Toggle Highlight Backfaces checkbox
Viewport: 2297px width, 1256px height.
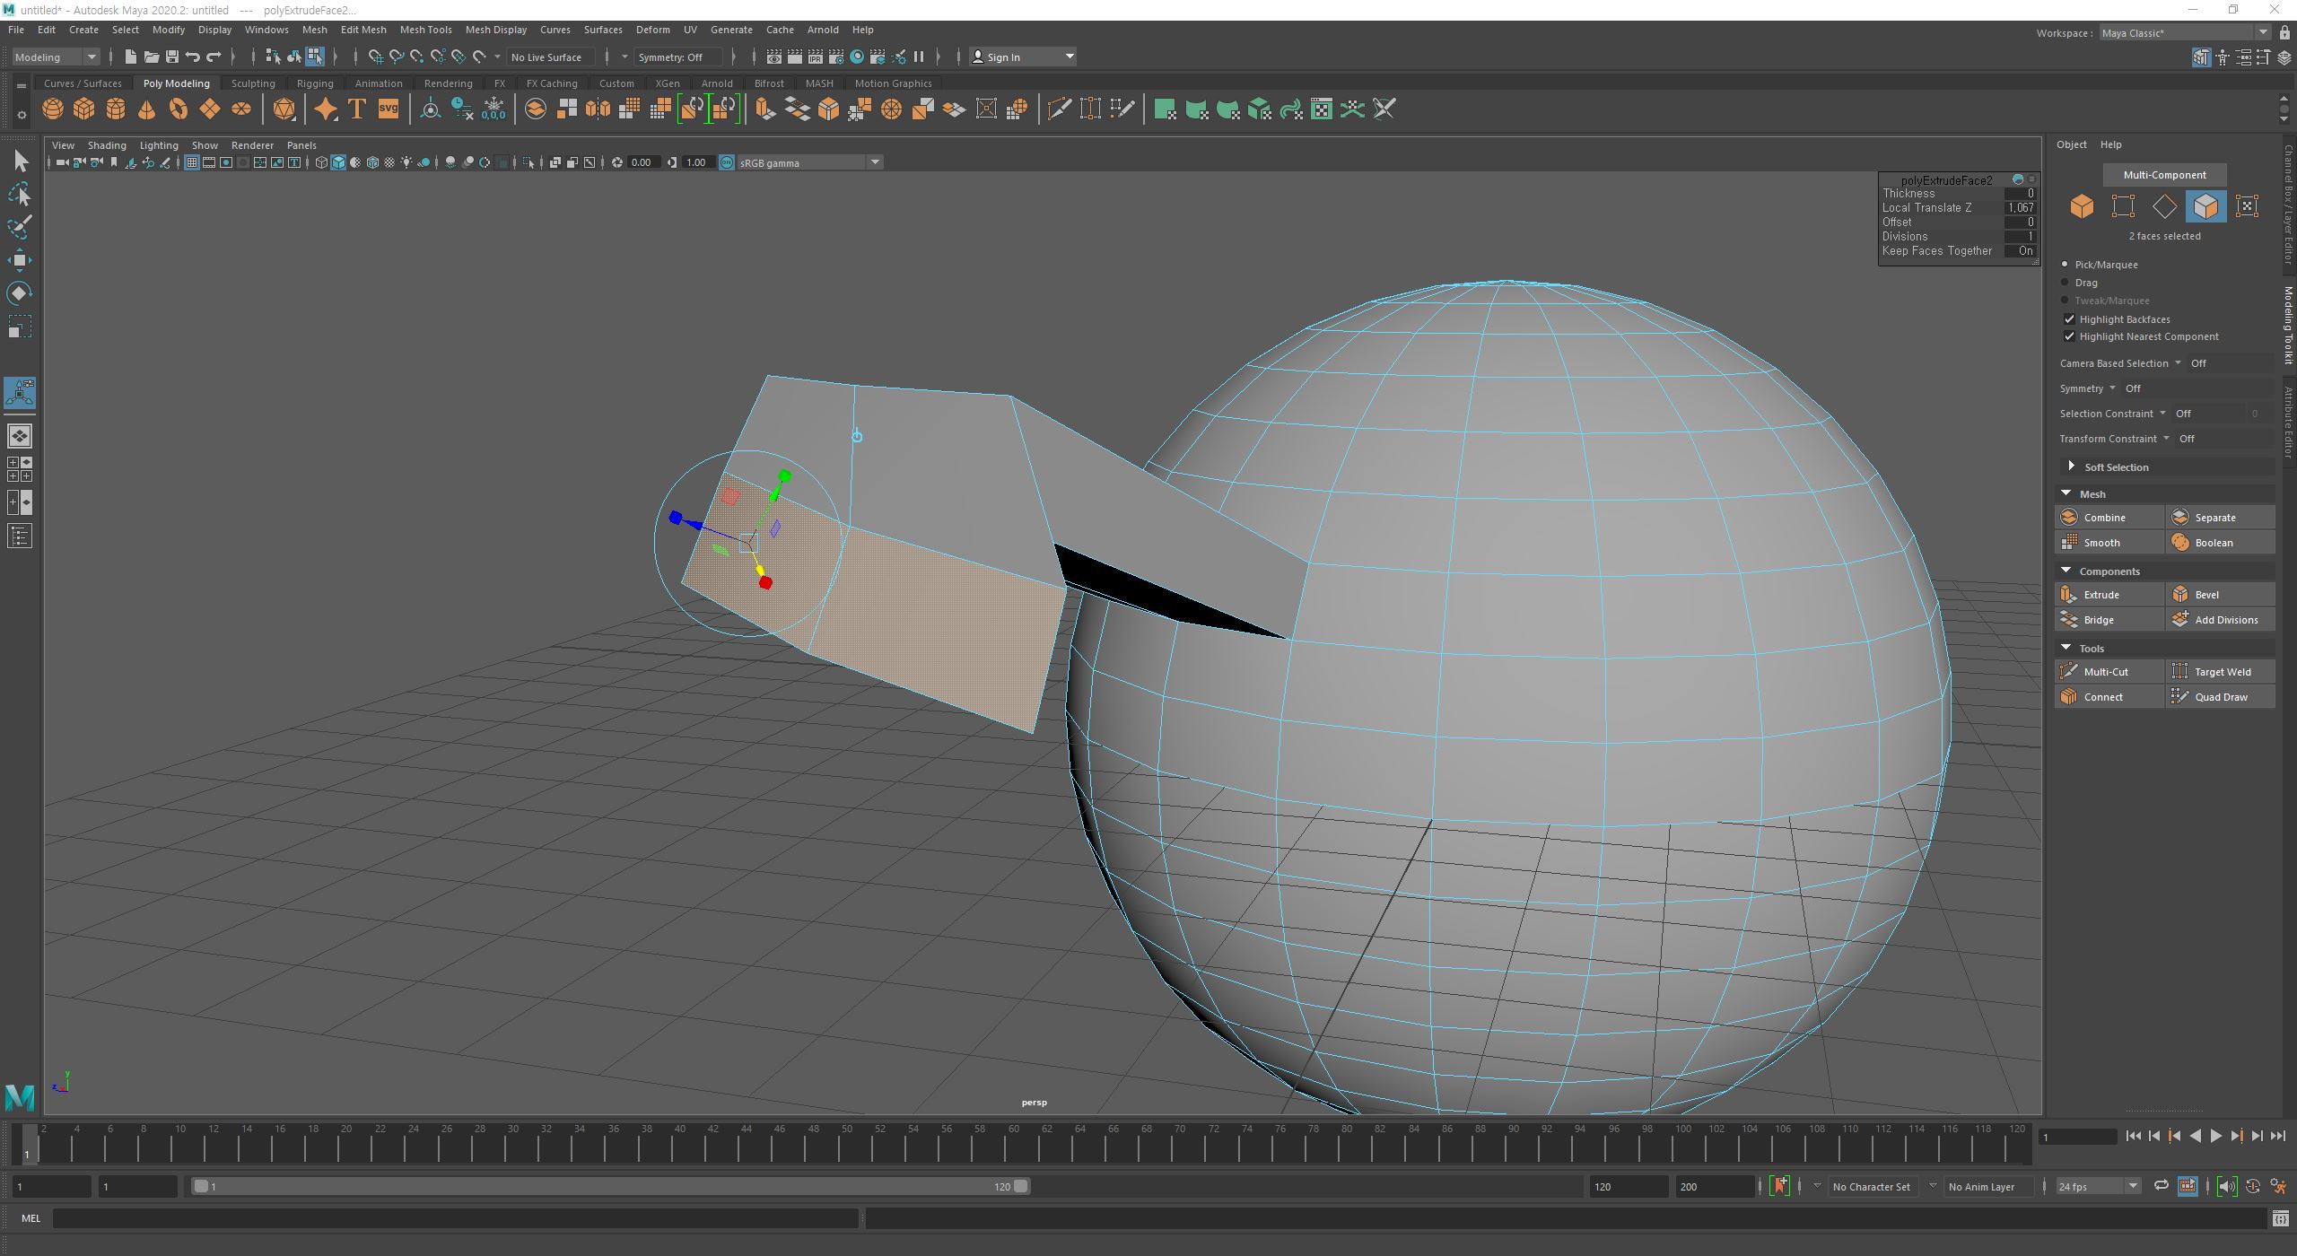2069,319
